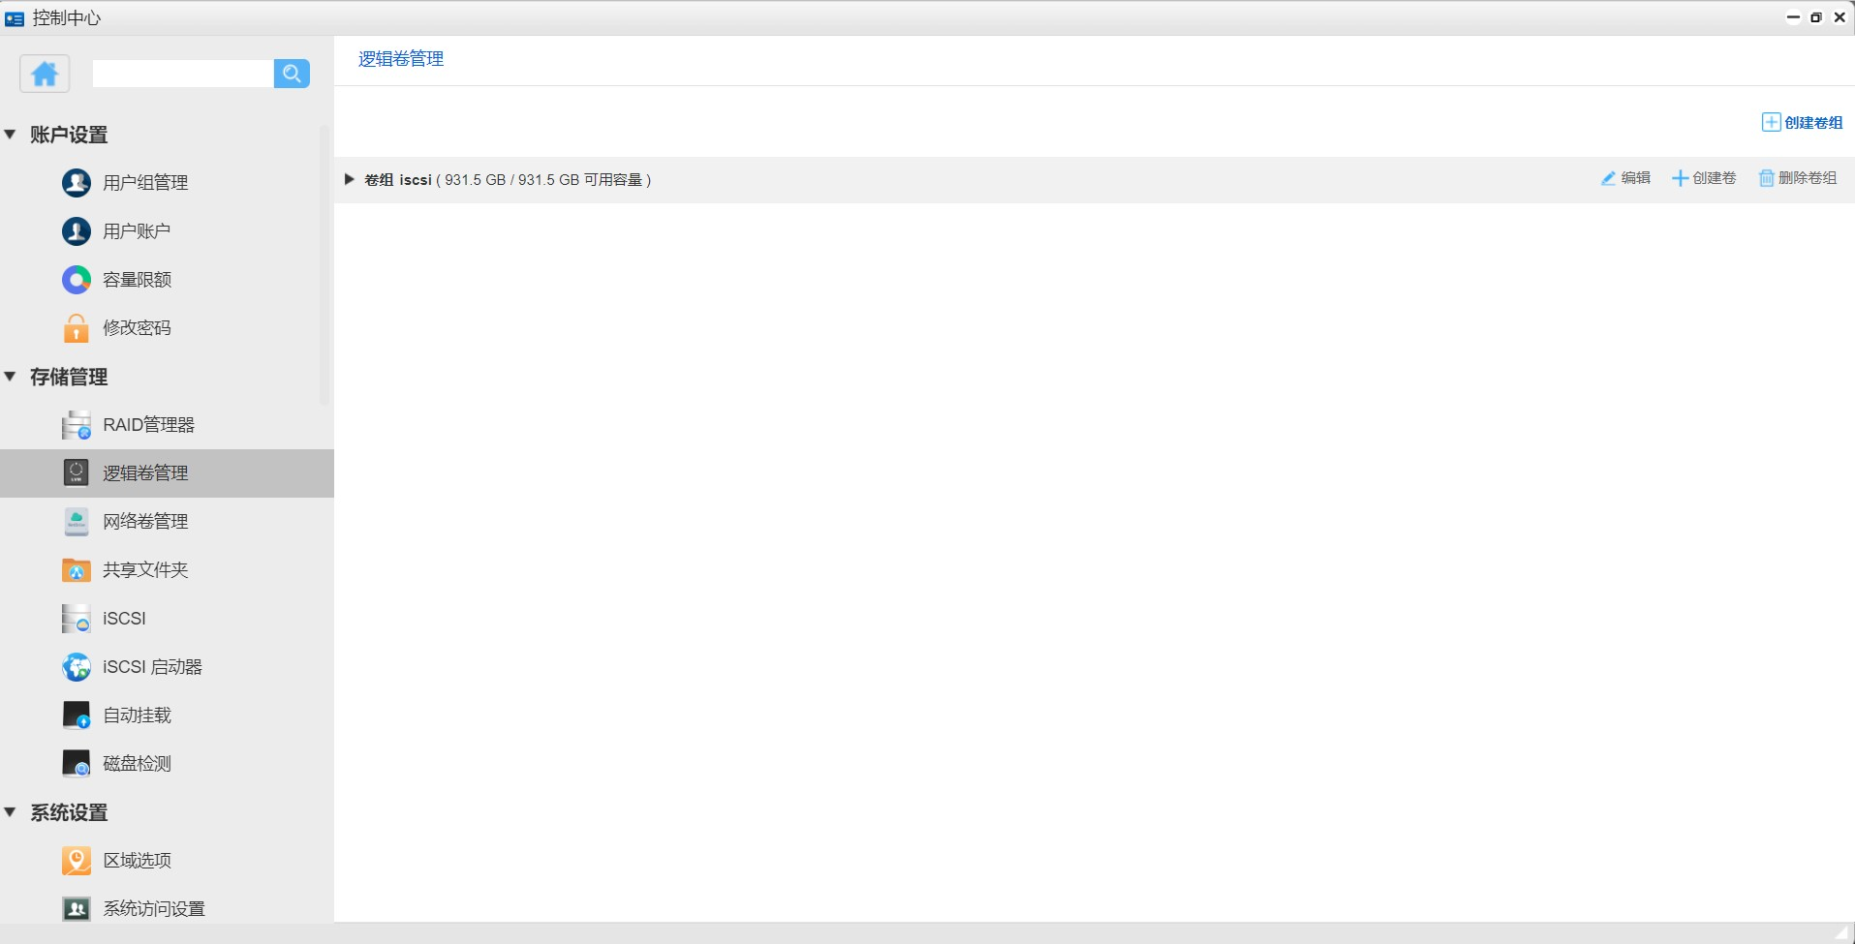Collapse the 系统设置 section

11,812
